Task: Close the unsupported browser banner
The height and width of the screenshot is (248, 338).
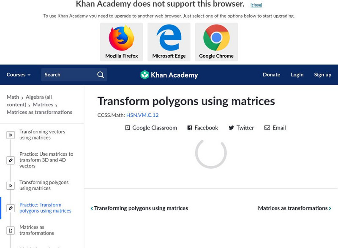Action: point(256,5)
